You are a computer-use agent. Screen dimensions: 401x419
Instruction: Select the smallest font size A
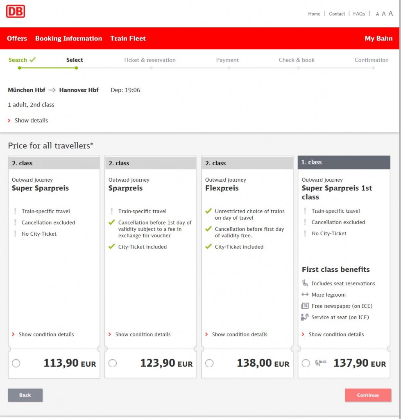tap(377, 14)
